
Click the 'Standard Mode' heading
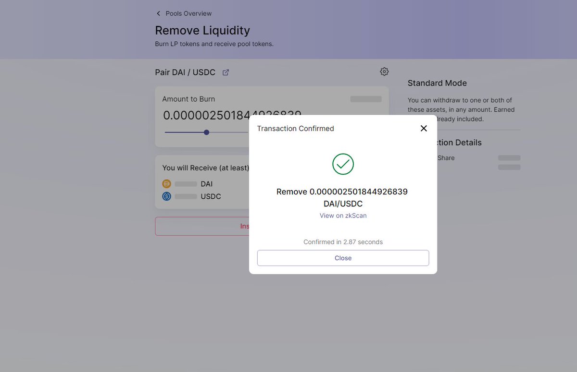tap(437, 83)
